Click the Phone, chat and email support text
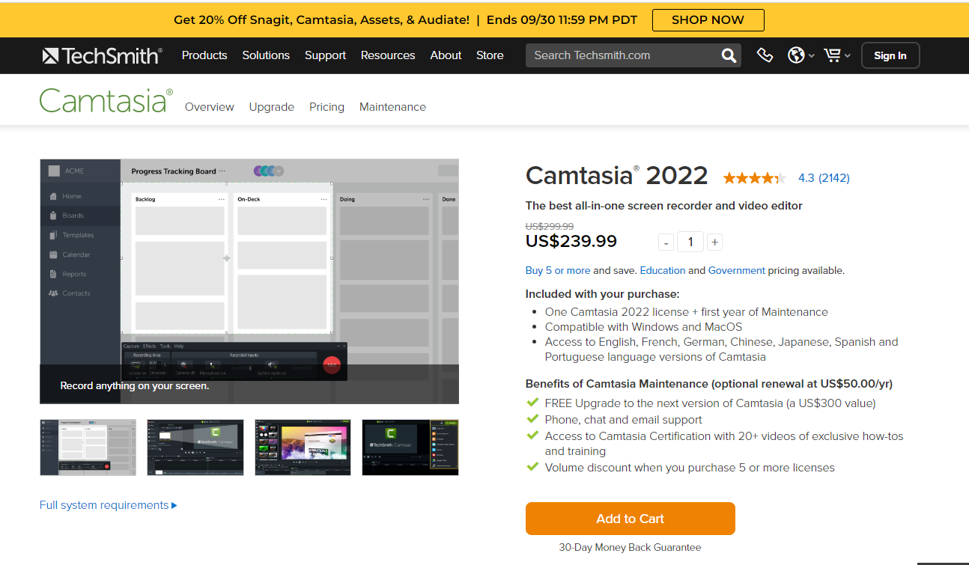Screen dimensions: 969x565 click(x=624, y=420)
